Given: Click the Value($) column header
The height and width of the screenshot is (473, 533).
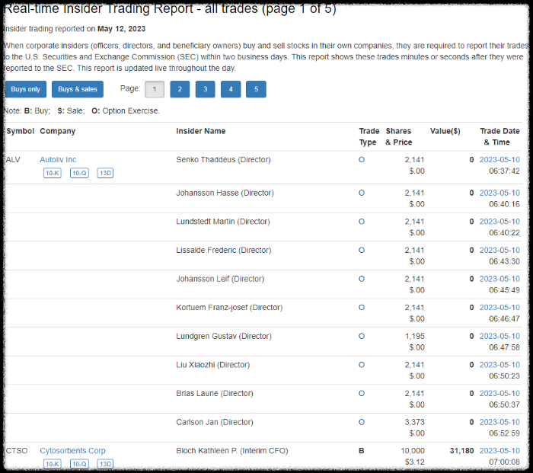Looking at the screenshot, I should (x=445, y=131).
